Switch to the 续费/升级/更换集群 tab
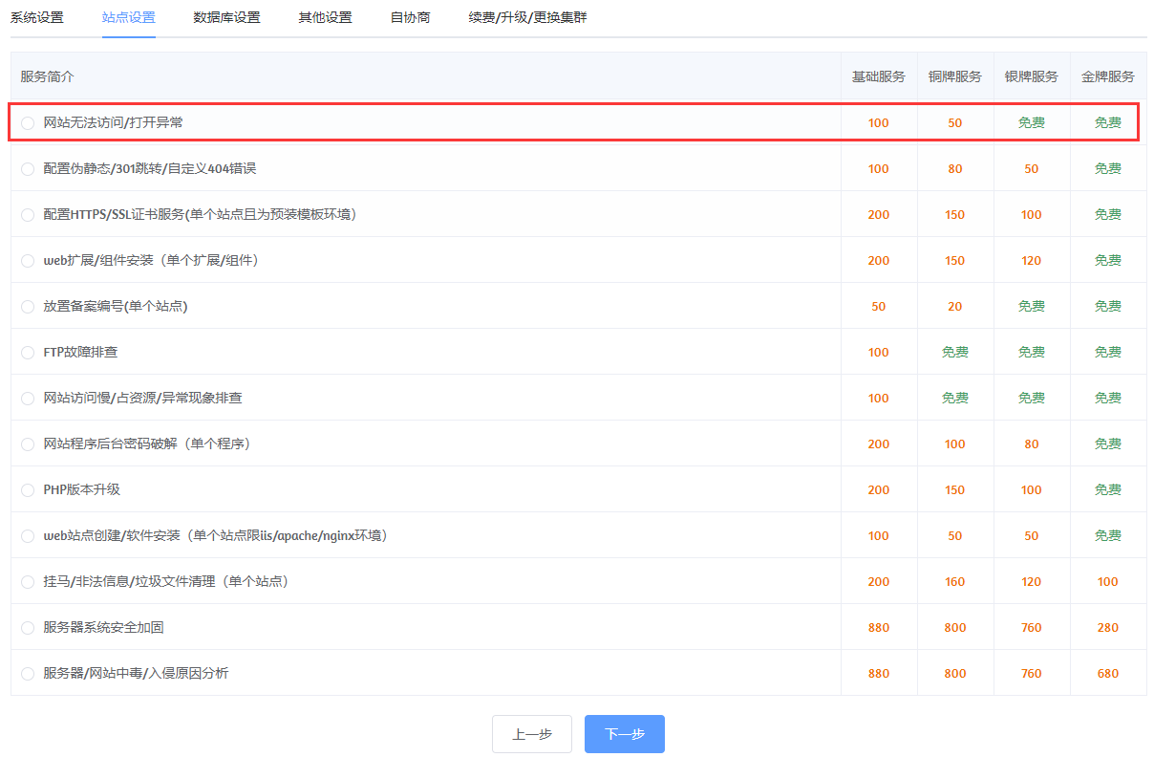 coord(527,17)
